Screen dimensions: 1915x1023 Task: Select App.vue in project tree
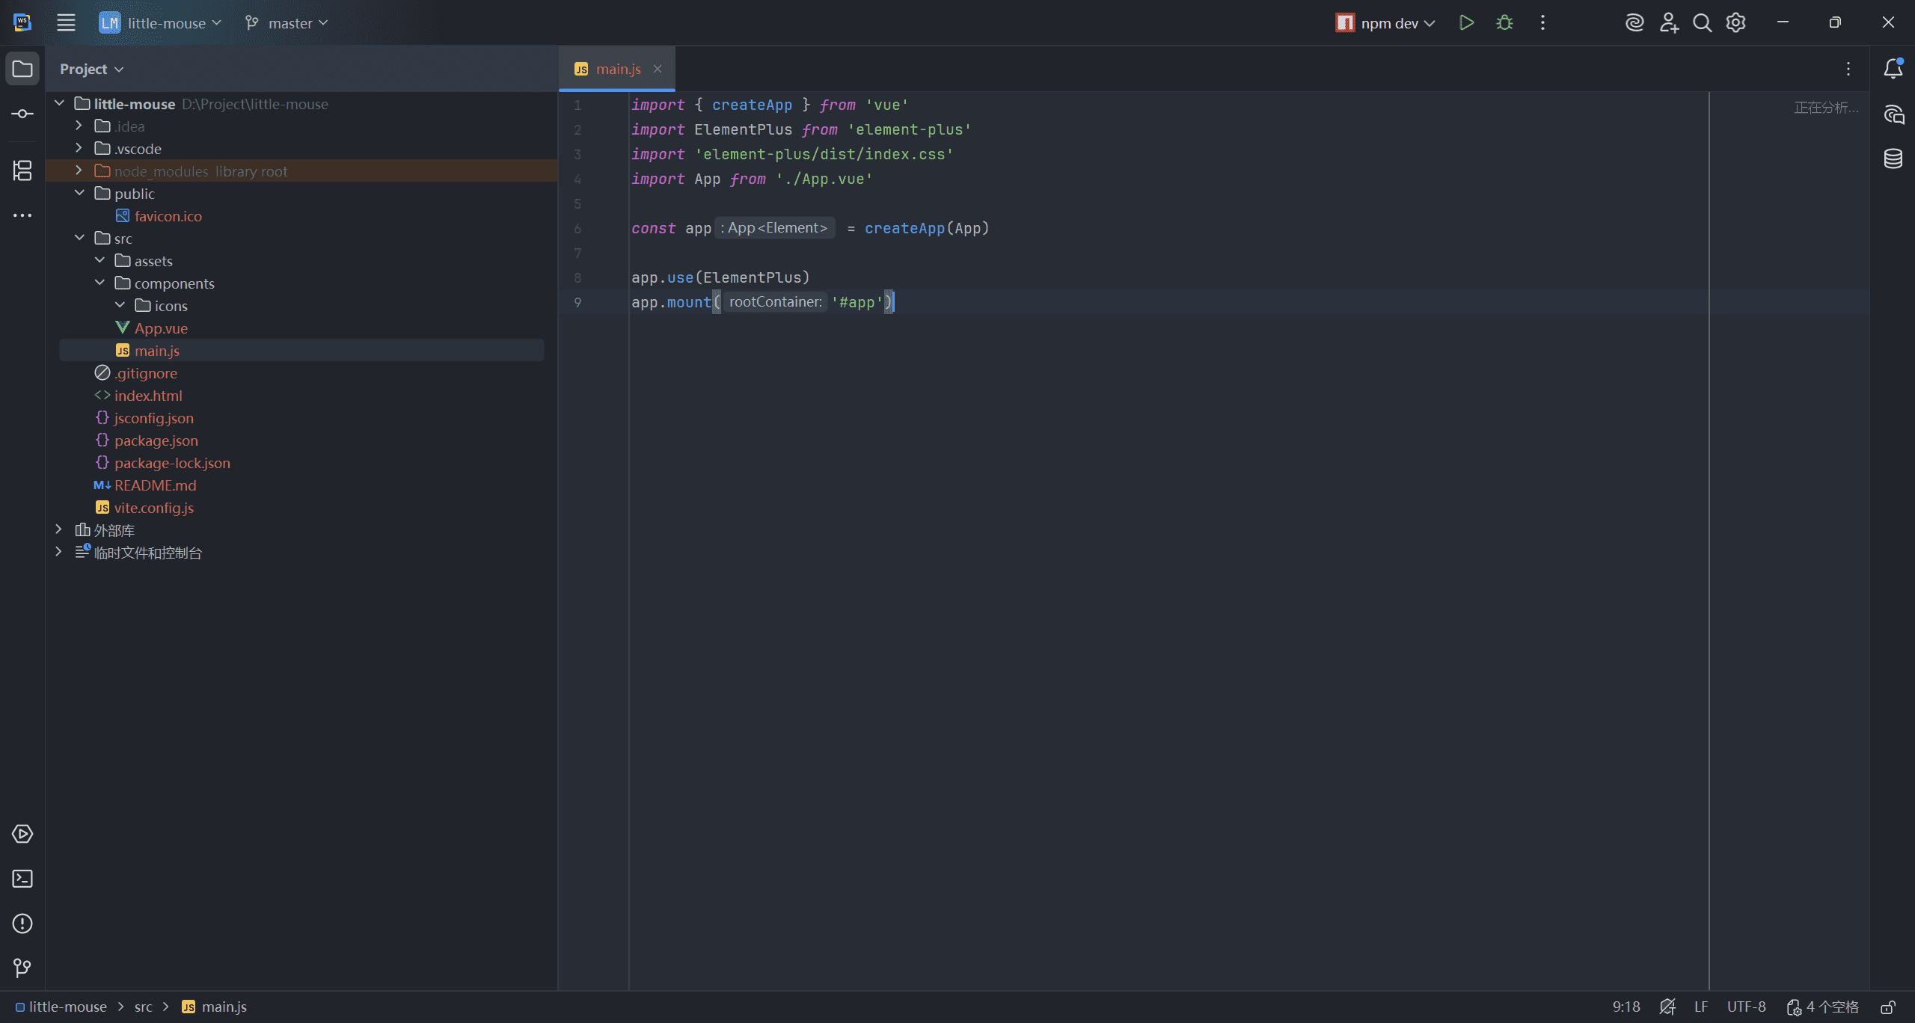click(x=161, y=328)
